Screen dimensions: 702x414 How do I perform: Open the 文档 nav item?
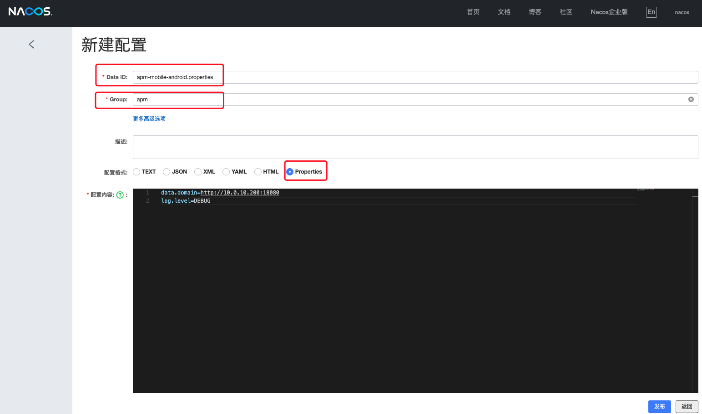[504, 12]
